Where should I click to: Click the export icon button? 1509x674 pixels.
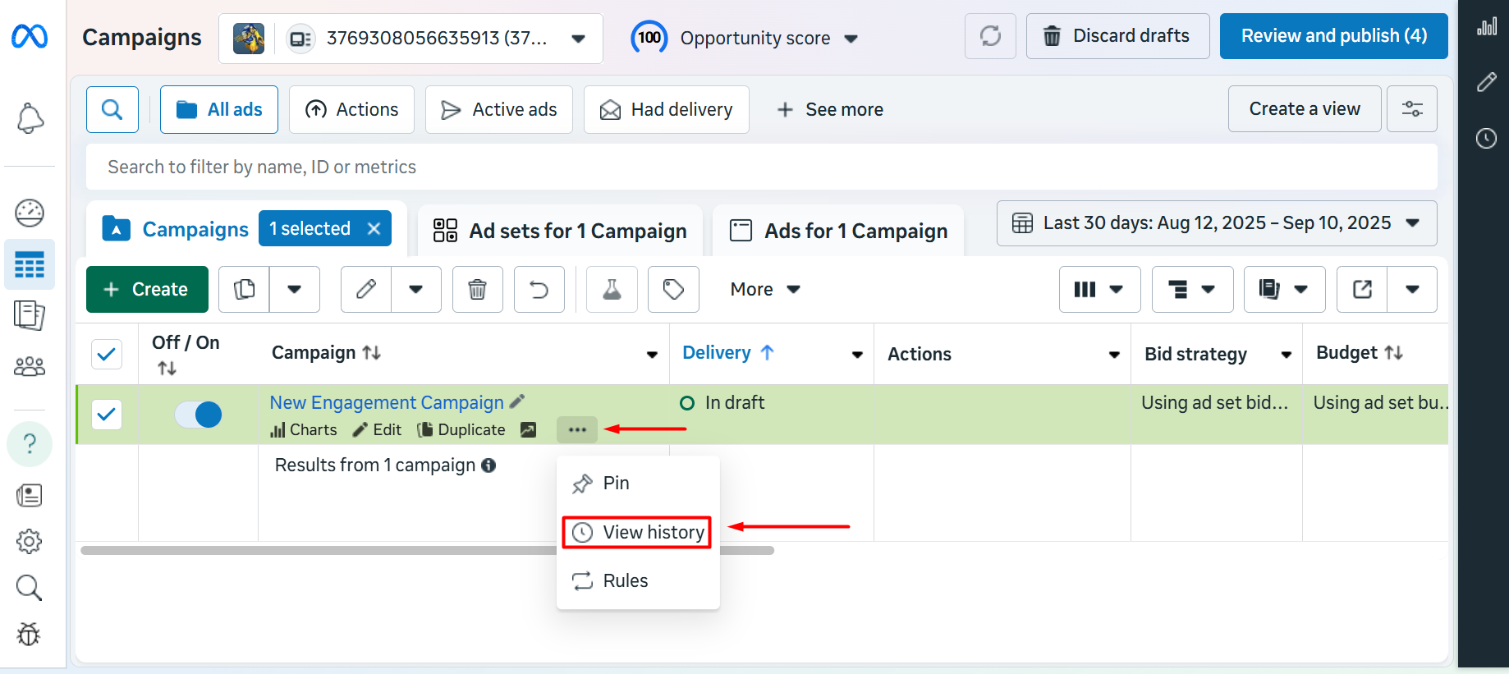(1362, 289)
